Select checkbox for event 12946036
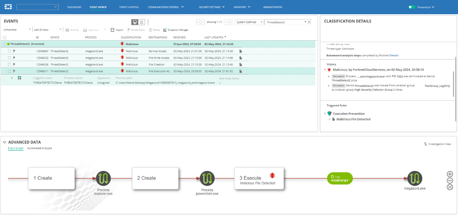Image resolution: width=458 pixels, height=215 pixels. click(10, 64)
